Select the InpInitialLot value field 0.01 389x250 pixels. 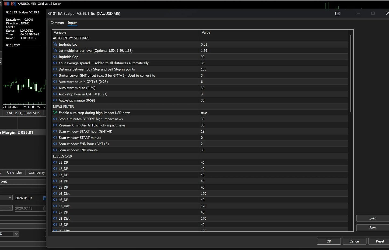[274, 44]
